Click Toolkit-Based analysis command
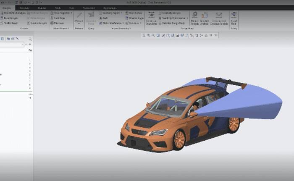The height and width of the screenshot is (181, 294). coord(9,23)
